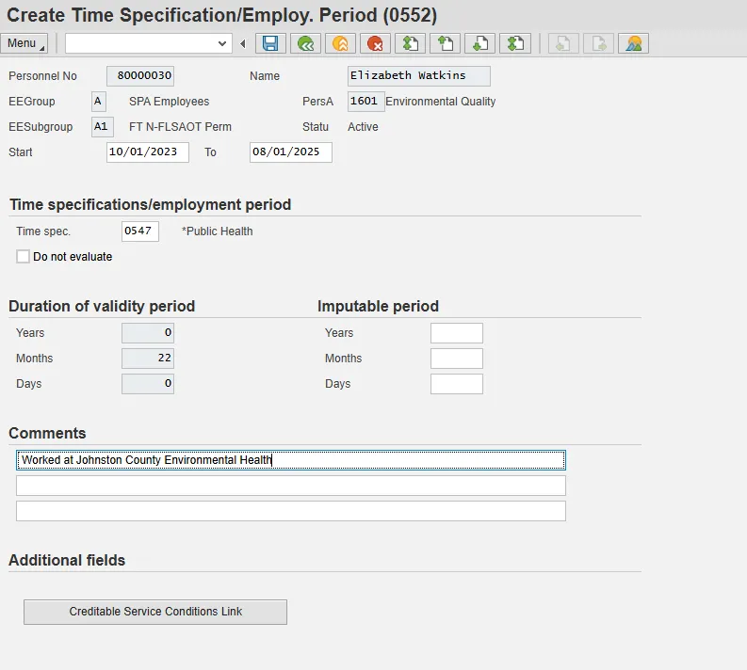The height and width of the screenshot is (670, 747).
Task: Click the To date field
Action: (290, 152)
